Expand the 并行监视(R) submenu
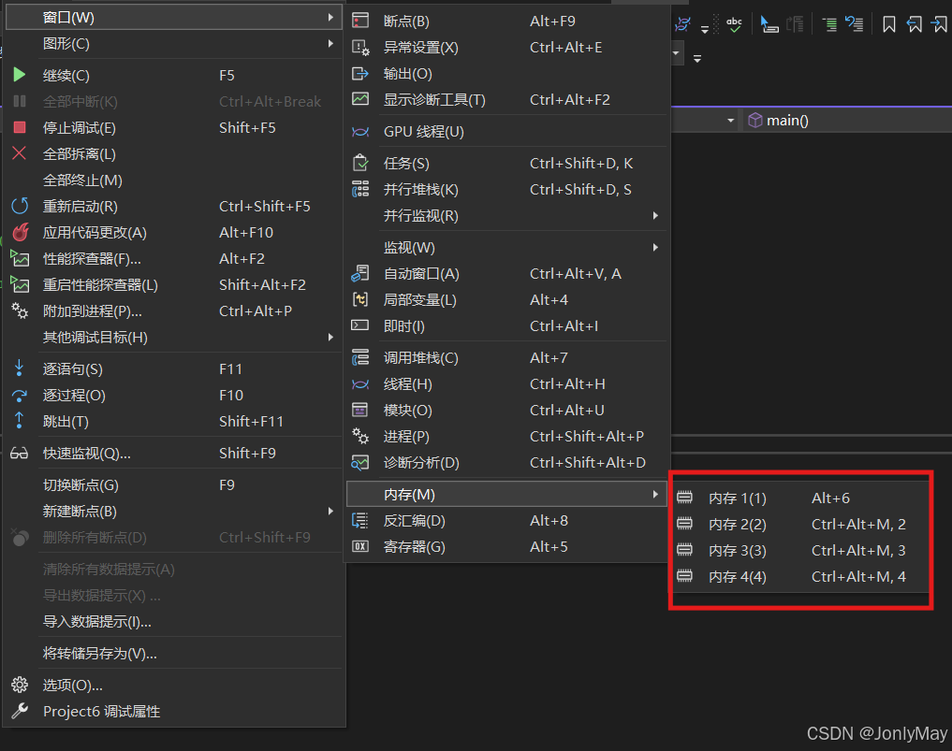Screen dimensions: 952x751 507,215
